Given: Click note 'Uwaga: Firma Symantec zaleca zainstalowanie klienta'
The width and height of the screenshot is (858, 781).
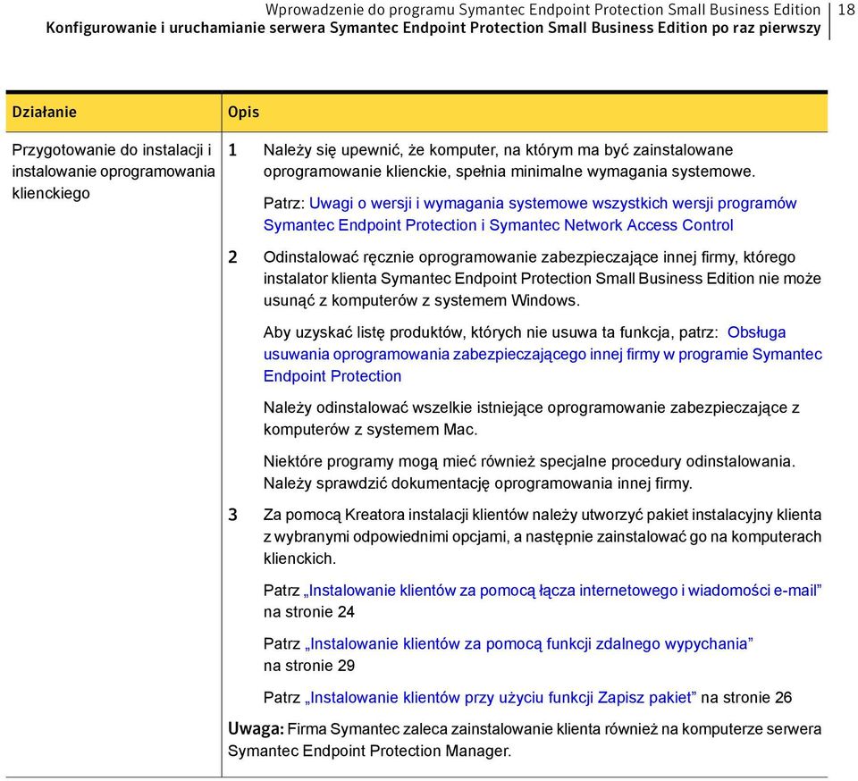Looking at the screenshot, I should click(525, 740).
